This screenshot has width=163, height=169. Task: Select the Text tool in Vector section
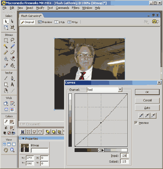(x=12, y=84)
